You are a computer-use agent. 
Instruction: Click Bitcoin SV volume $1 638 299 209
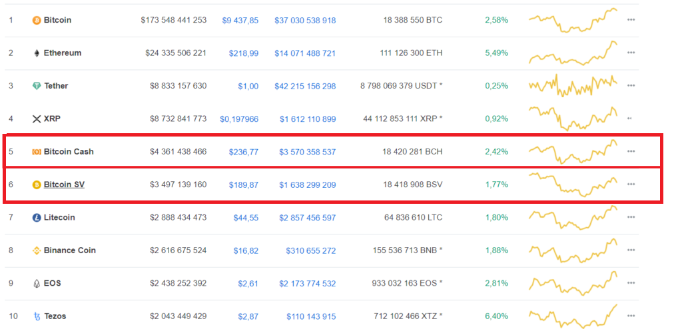coord(308,185)
